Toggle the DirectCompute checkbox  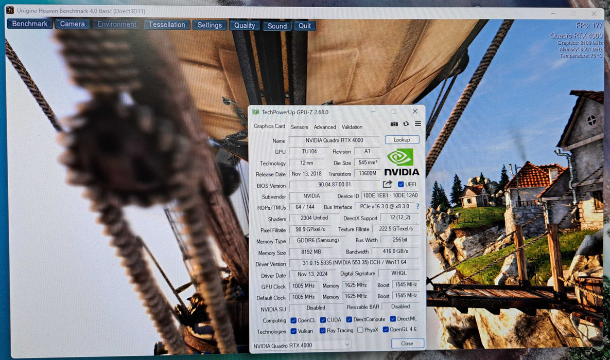pos(349,319)
